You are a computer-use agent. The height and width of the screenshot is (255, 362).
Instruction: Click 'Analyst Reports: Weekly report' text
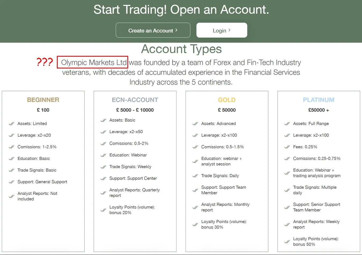pos(316,224)
